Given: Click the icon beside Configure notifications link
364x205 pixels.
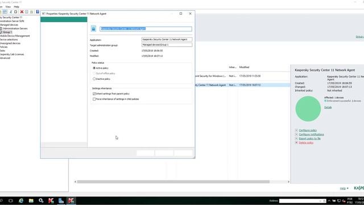Looking at the screenshot, I should (x=296, y=134).
